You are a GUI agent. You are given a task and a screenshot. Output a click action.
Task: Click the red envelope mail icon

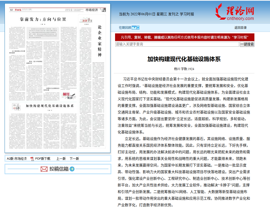click(44, 169)
